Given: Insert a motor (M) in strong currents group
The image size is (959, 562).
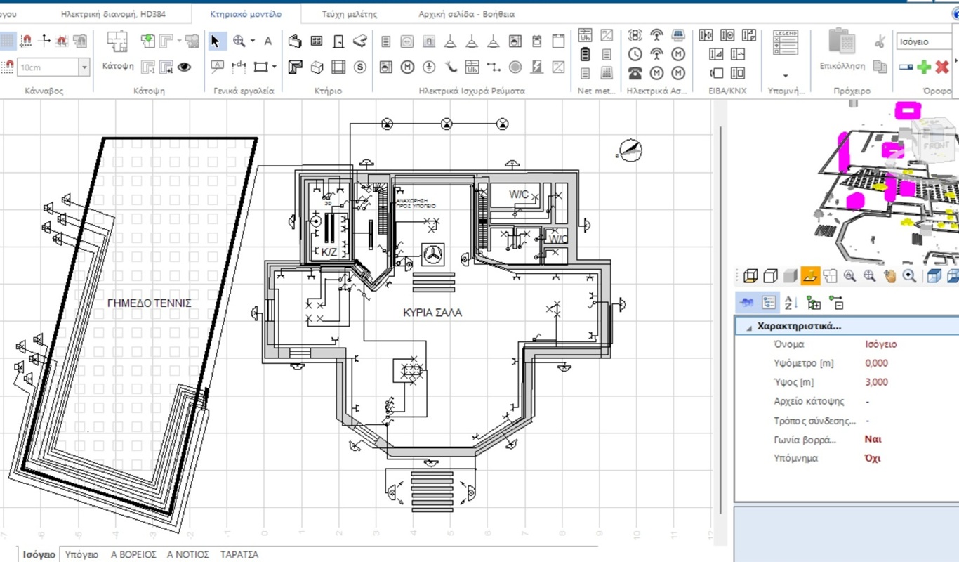Looking at the screenshot, I should [407, 67].
